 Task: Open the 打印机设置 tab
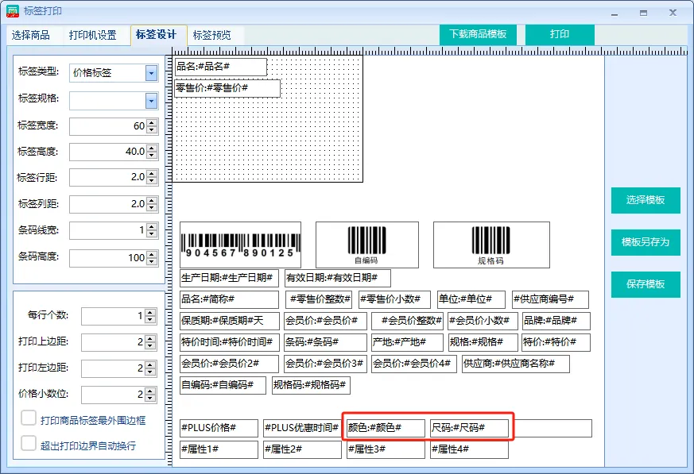(x=92, y=35)
